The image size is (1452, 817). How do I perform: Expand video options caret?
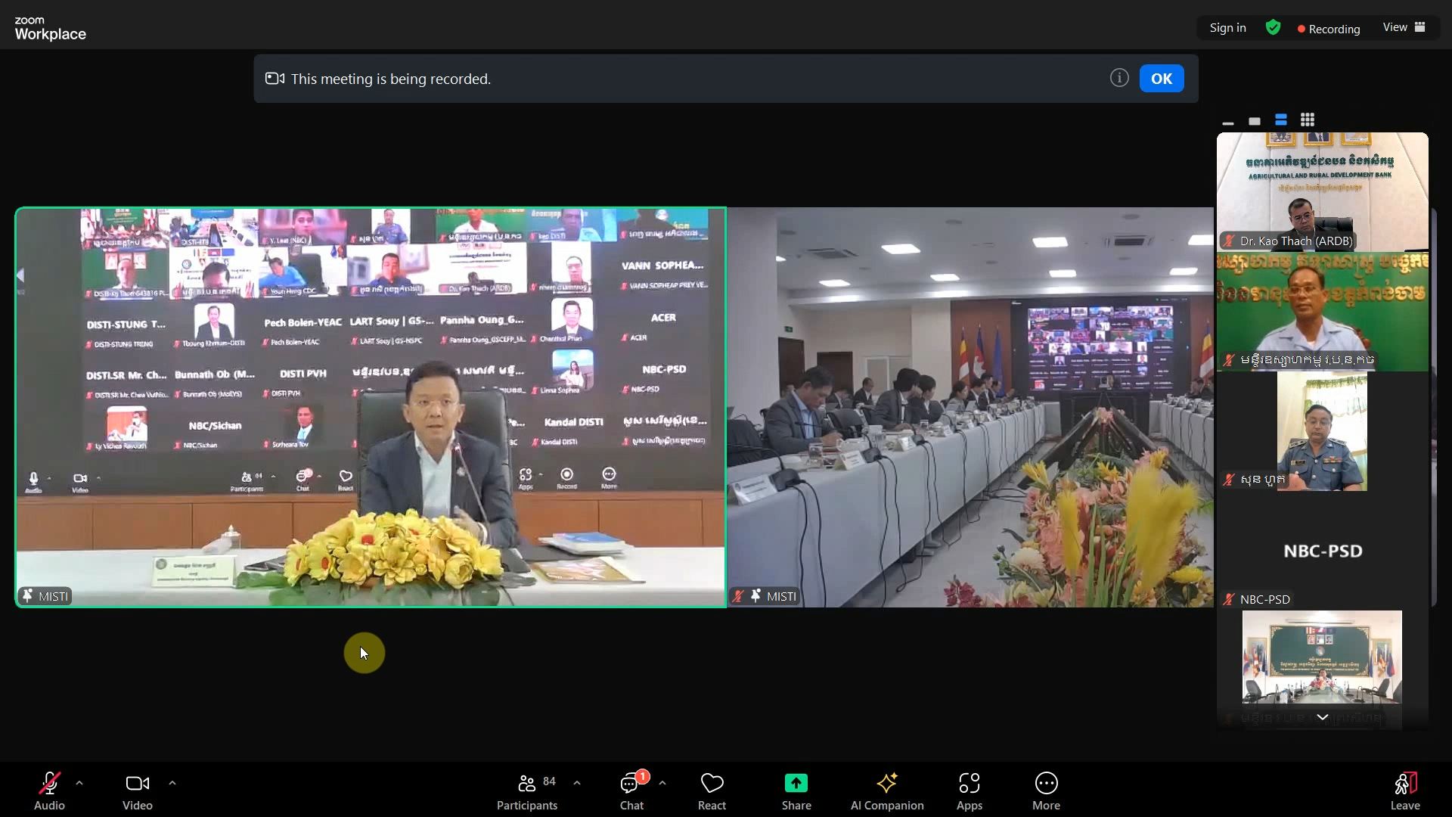tap(172, 783)
